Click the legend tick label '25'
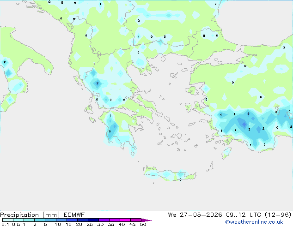 [90, 224]
